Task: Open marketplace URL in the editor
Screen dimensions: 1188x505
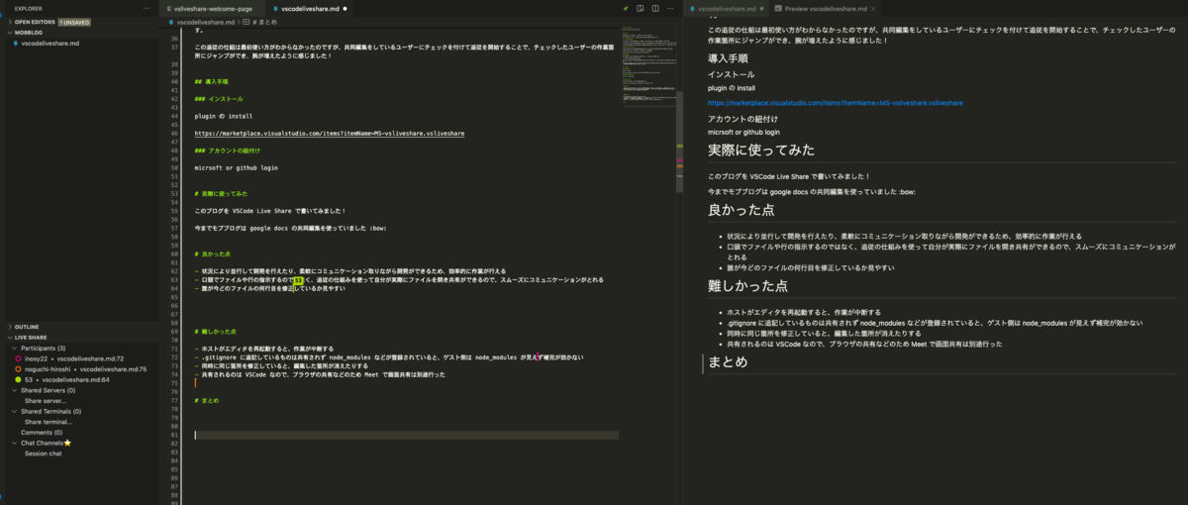Action: coord(330,133)
